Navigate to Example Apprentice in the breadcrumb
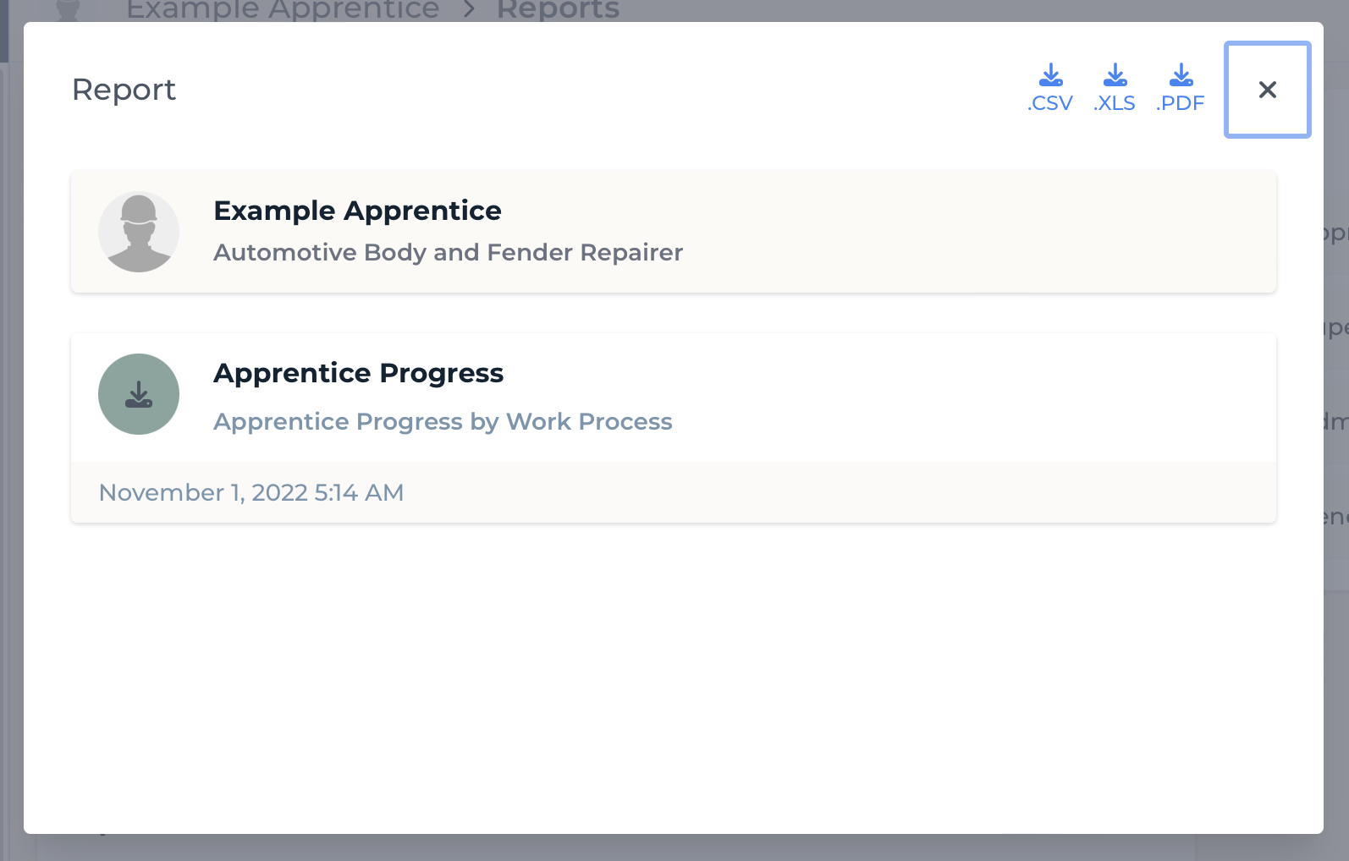The image size is (1349, 861). pyautogui.click(x=282, y=8)
